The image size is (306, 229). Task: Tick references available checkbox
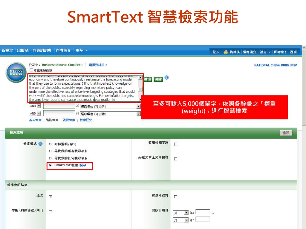(x=176, y=197)
